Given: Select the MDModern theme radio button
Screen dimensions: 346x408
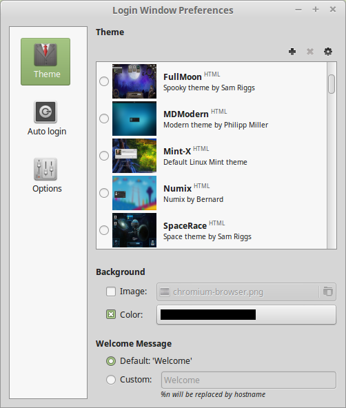Looking at the screenshot, I should [104, 119].
